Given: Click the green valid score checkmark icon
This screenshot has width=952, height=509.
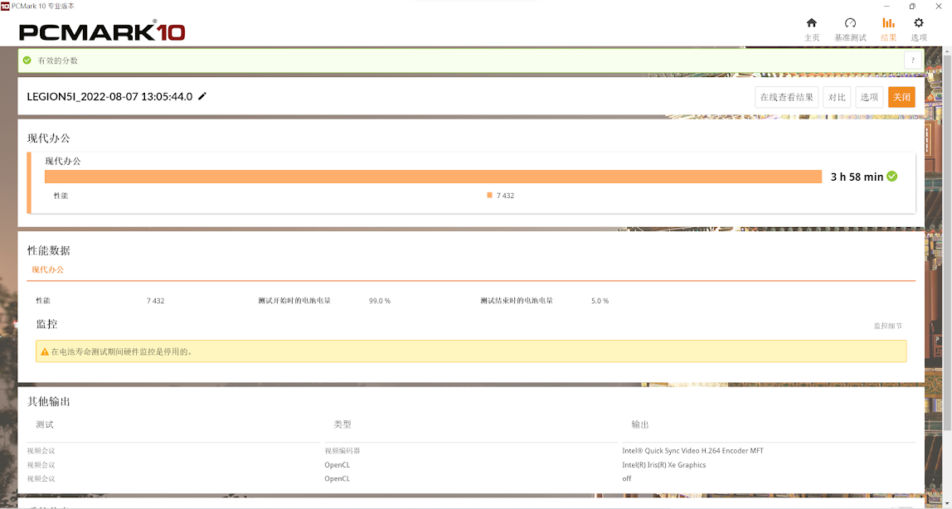Looking at the screenshot, I should [27, 61].
